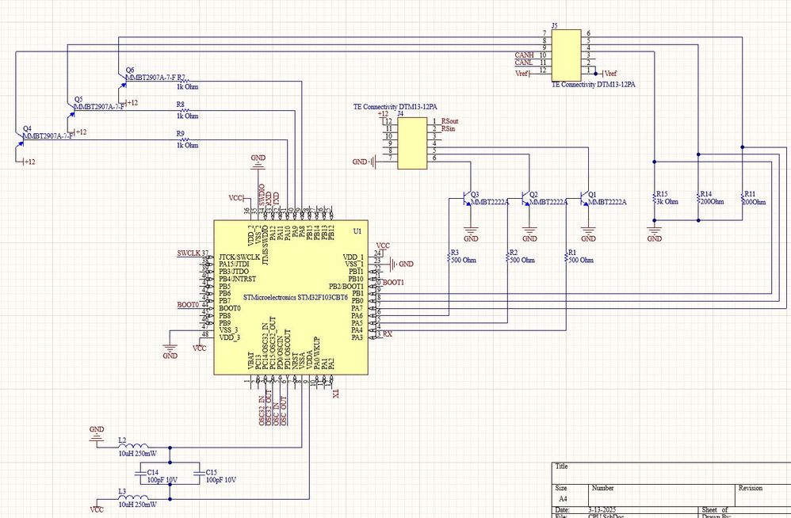
Task: Select GND port below transistor Q3
Action: (471, 234)
